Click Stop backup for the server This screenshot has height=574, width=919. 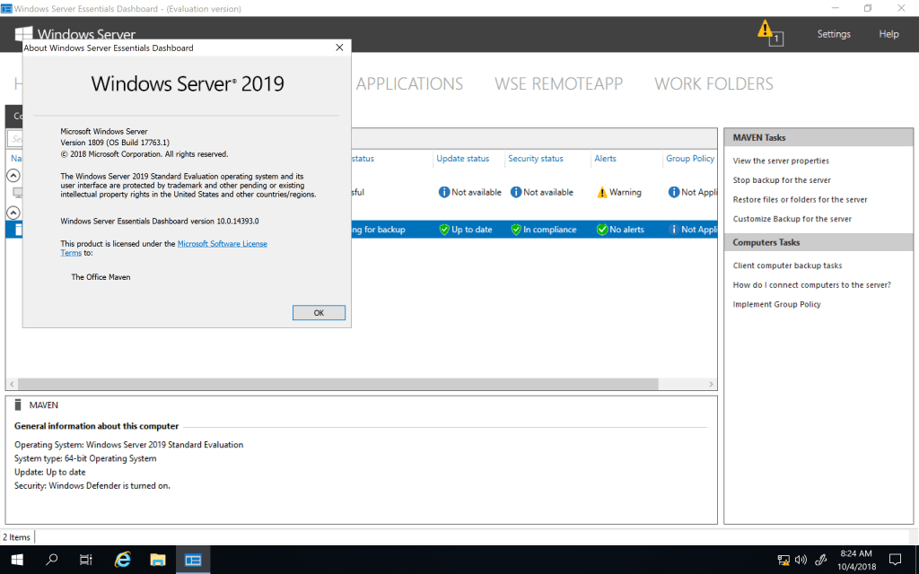coord(782,180)
